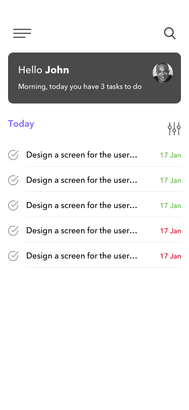Open the second 'Design a screen' task title

click(82, 180)
